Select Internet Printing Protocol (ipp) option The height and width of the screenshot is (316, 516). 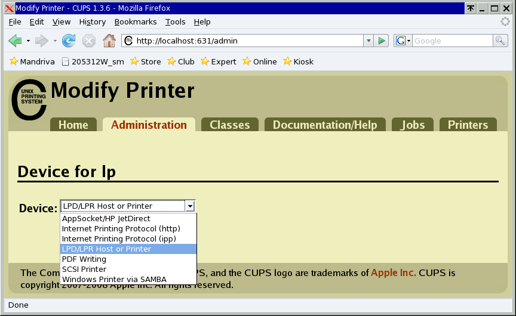click(x=128, y=239)
